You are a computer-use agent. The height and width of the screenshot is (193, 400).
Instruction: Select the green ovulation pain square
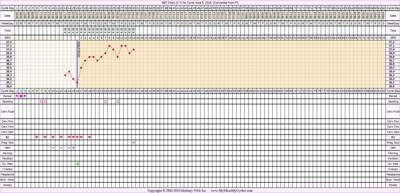click(x=77, y=164)
